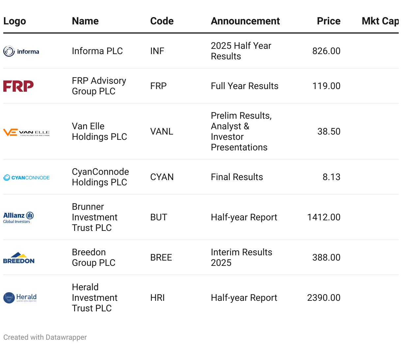Select the Van Elle logo

click(x=26, y=133)
